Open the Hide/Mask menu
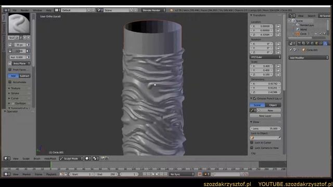Image resolution: width=333 pixels, height=187 pixels. pyautogui.click(x=50, y=158)
